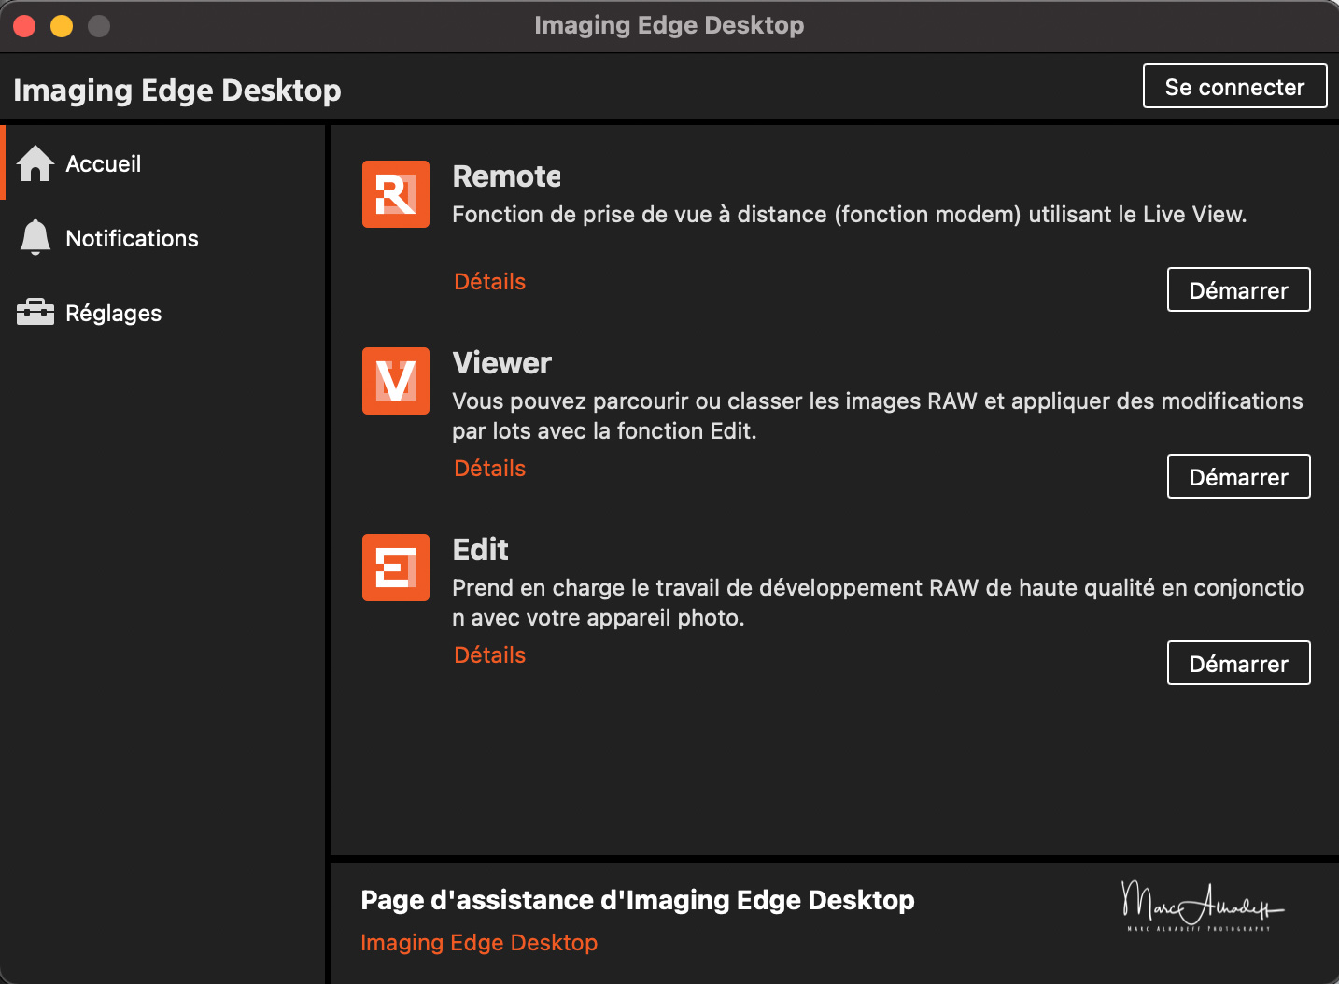The image size is (1339, 984).
Task: Start Edit with its Démarrer button
Action: 1238,663
